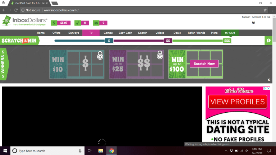Bookmark this page with the star icon
The height and width of the screenshot is (155, 276).
pyautogui.click(x=265, y=10)
